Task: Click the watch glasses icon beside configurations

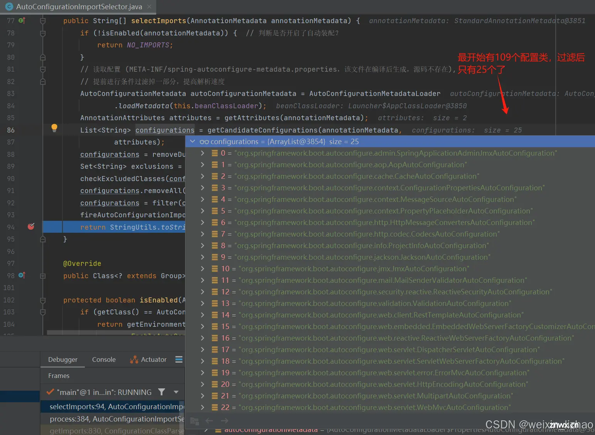Action: click(x=204, y=142)
